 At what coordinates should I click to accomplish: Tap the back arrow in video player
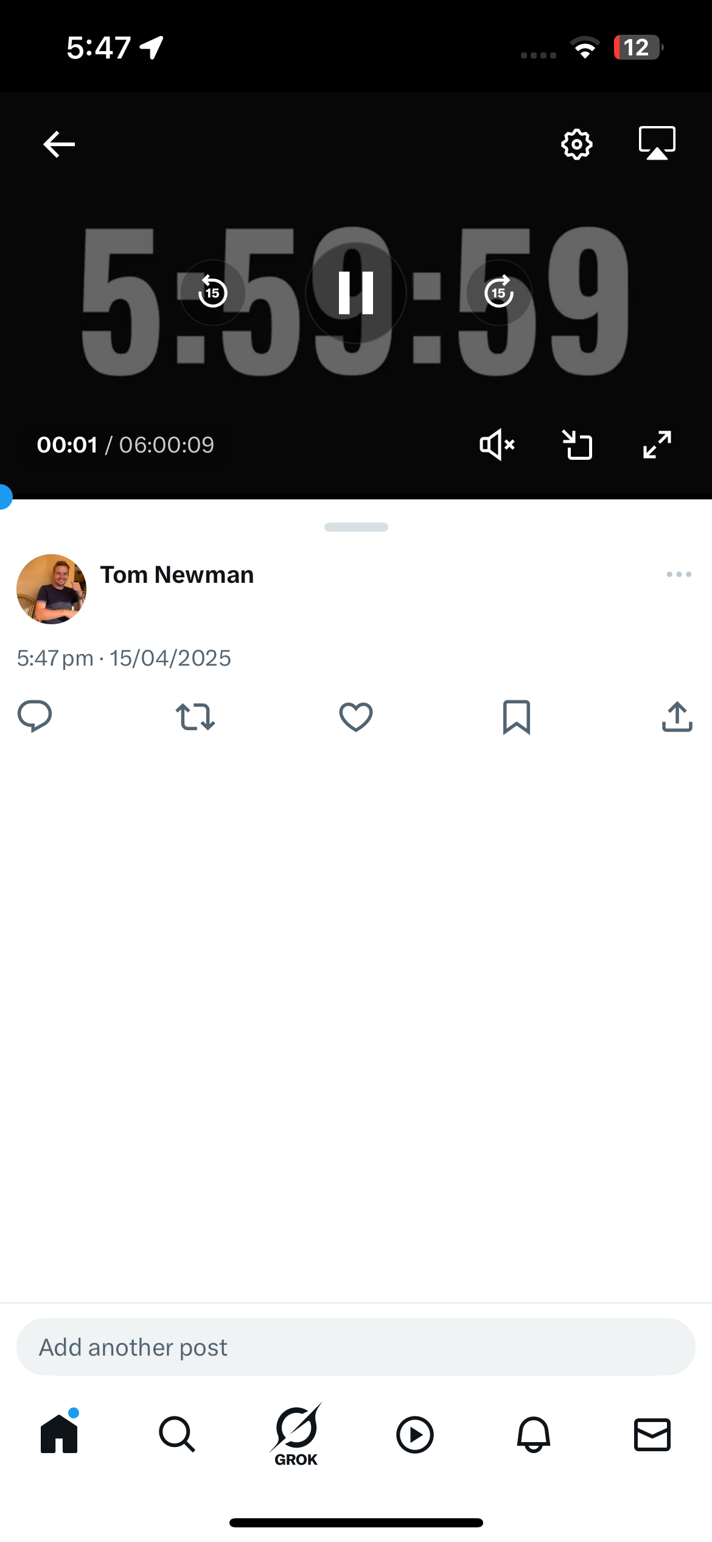tap(59, 144)
